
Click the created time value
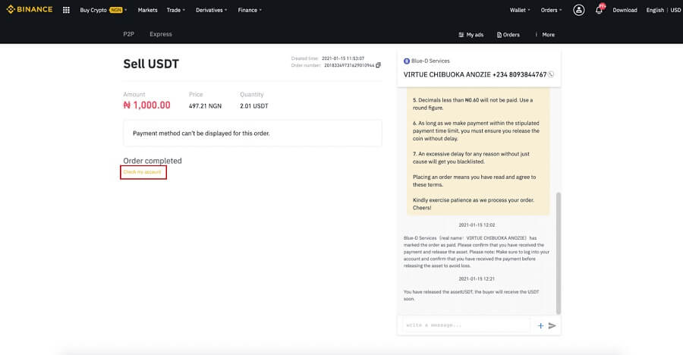pyautogui.click(x=343, y=58)
